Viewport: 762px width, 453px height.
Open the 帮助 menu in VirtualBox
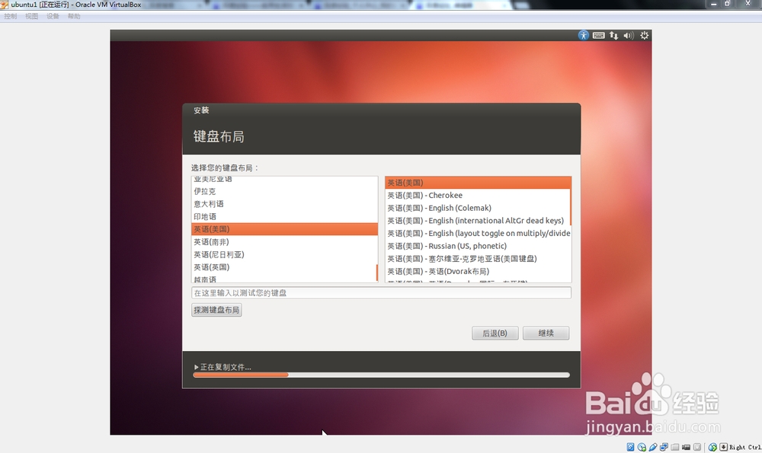coord(74,16)
